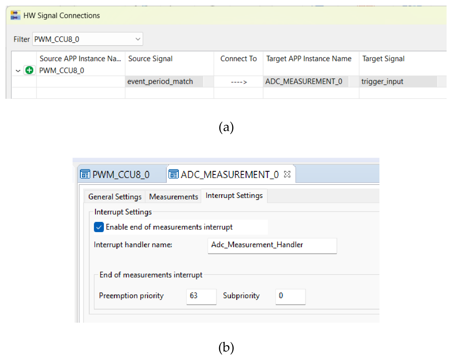Click the Connect To column header
Image resolution: width=452 pixels, height=360 pixels.
239,59
